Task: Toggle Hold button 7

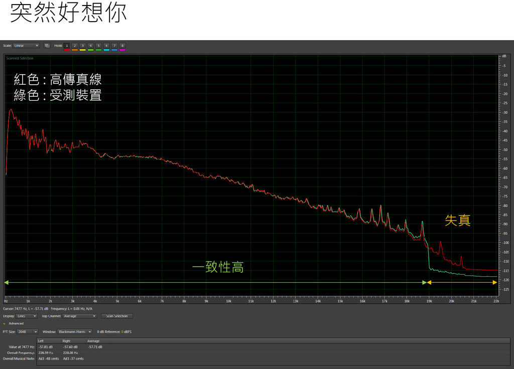Action: pyautogui.click(x=114, y=46)
